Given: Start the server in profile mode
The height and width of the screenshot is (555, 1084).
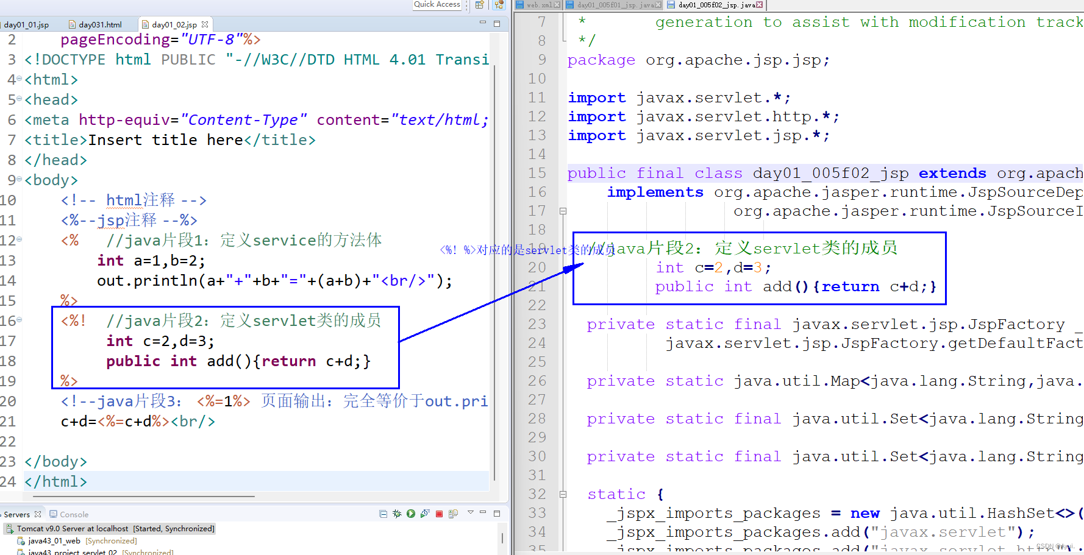Looking at the screenshot, I should [425, 514].
